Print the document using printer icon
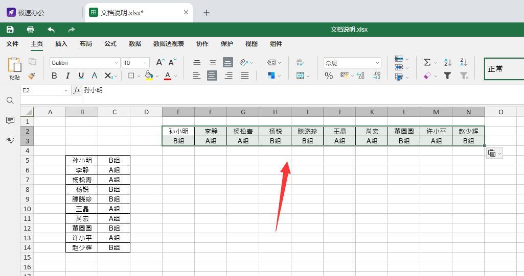524x276 pixels. click(30, 29)
